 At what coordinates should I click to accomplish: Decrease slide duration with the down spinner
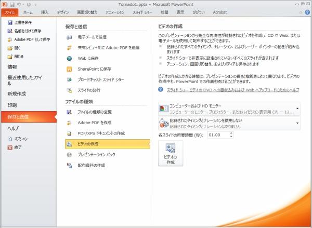tap(231, 137)
